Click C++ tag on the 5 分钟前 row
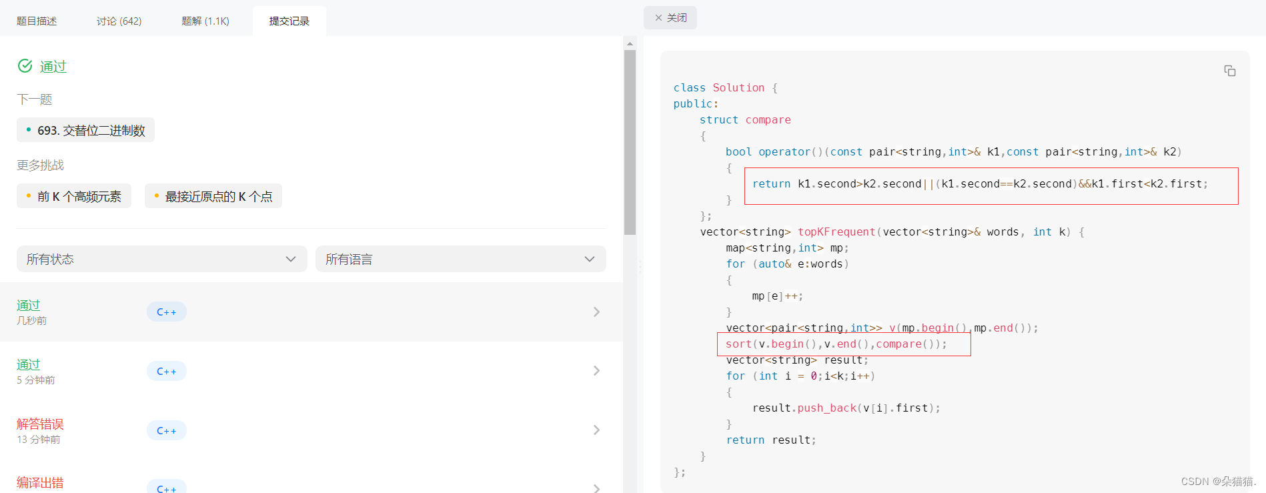Image resolution: width=1266 pixels, height=493 pixels. (x=167, y=371)
